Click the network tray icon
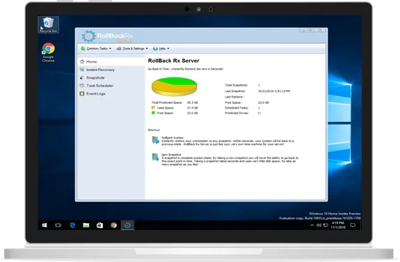 click(x=326, y=225)
